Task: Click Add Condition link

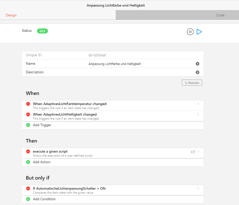Action: pyautogui.click(x=44, y=199)
